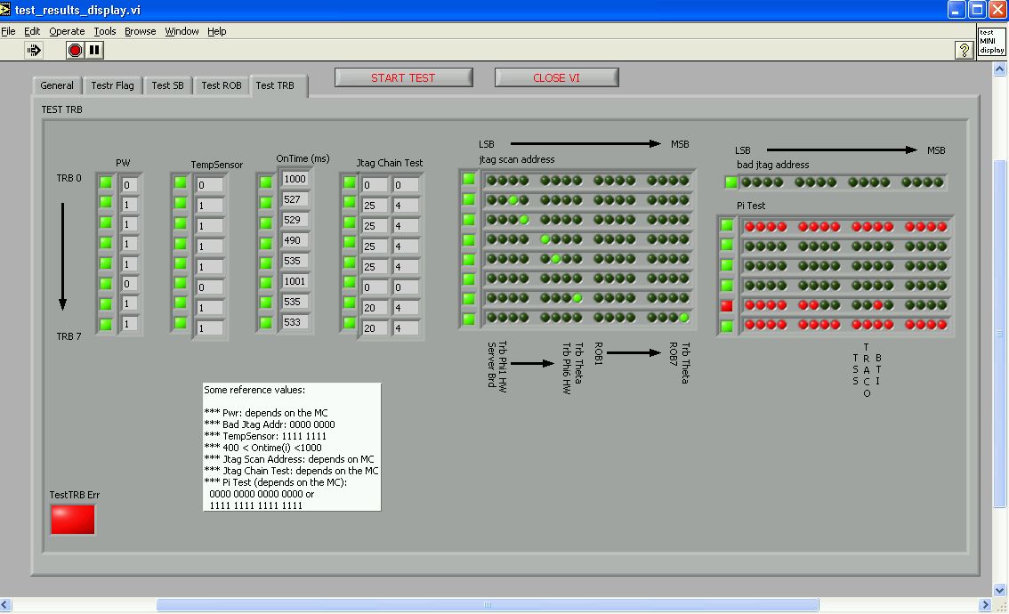Click the Run arrow in the toolbar
1009x614 pixels.
(x=34, y=51)
